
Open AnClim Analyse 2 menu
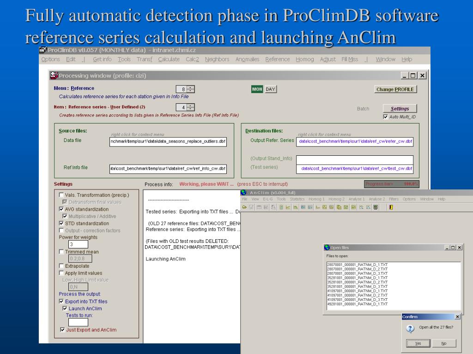[x=377, y=199]
